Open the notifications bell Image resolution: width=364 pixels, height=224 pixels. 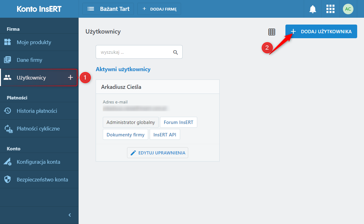[x=312, y=9]
